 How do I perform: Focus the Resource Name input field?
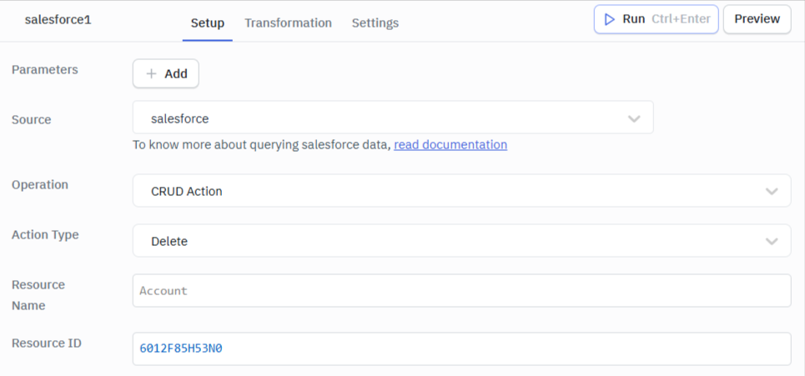coord(461,291)
